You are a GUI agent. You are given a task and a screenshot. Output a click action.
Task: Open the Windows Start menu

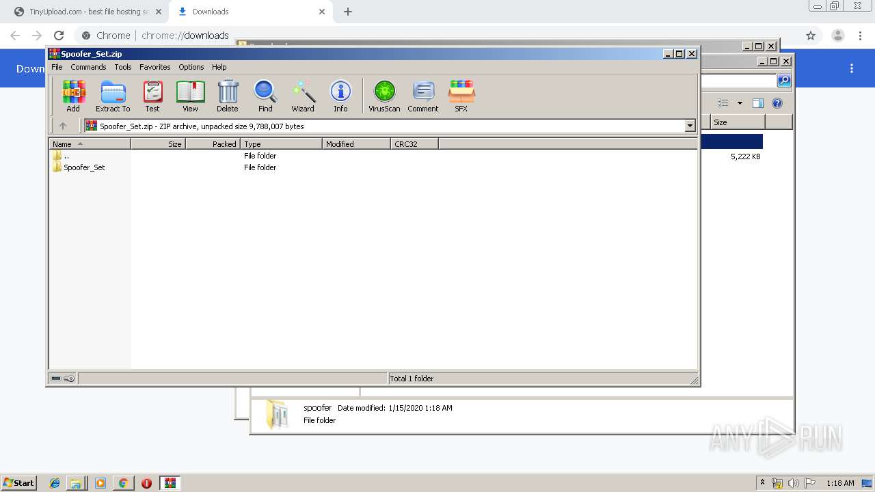click(19, 482)
